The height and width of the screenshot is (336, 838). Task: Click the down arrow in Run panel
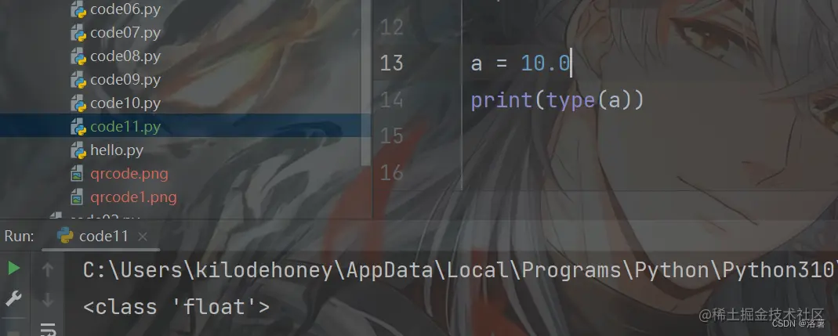tap(48, 300)
